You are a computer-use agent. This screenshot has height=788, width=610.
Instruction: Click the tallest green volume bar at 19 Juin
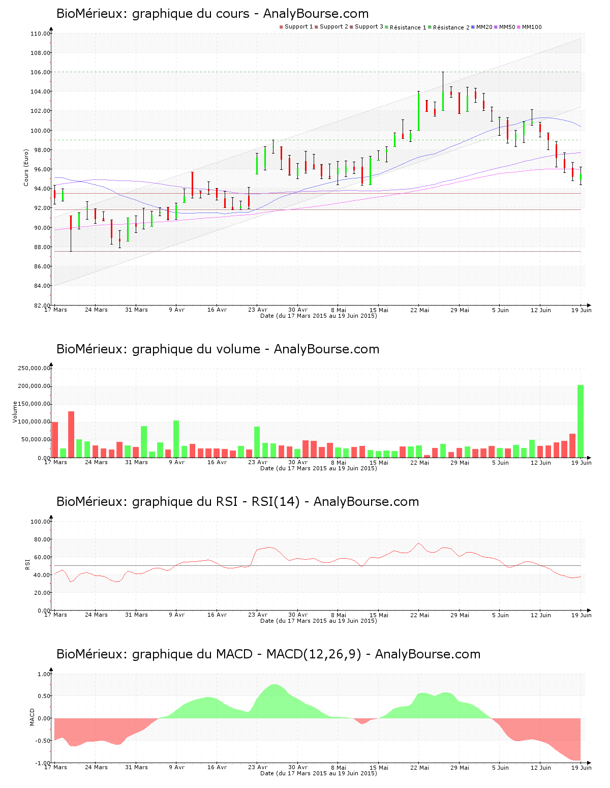tap(581, 421)
